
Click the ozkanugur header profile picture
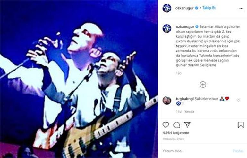click(167, 8)
